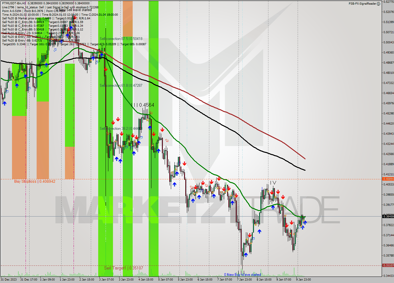Select the '0 New Buy Wave started' text
394x283 pixels.
point(243,275)
